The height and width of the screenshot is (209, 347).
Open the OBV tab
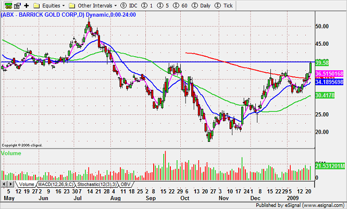point(126,184)
